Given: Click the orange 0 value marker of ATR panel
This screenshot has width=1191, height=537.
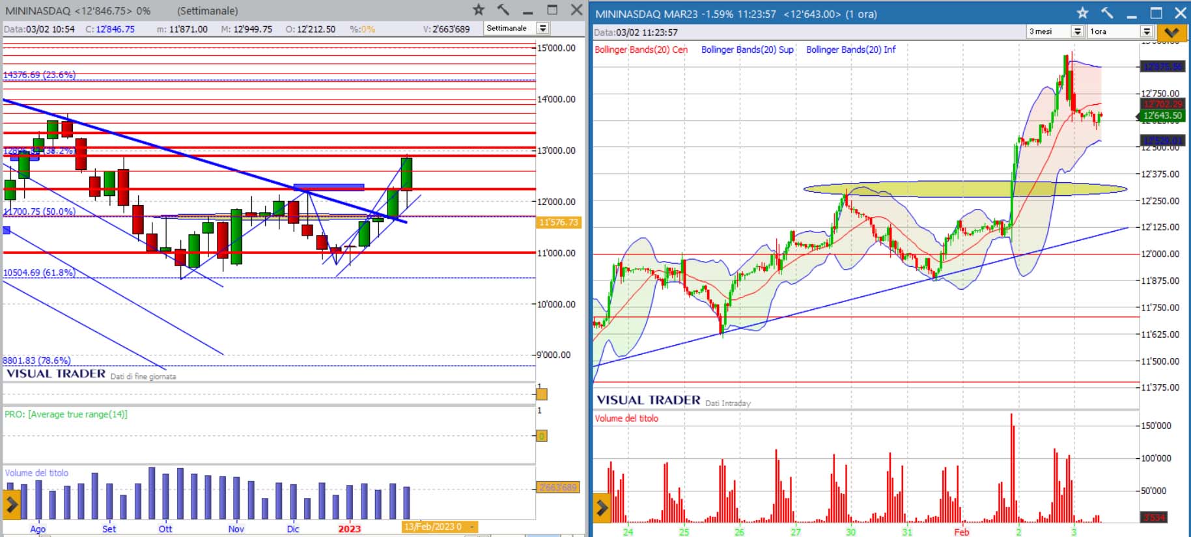Looking at the screenshot, I should (542, 436).
